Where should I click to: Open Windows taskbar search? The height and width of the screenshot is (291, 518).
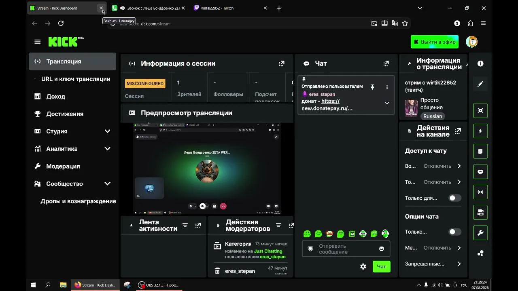coord(48,285)
